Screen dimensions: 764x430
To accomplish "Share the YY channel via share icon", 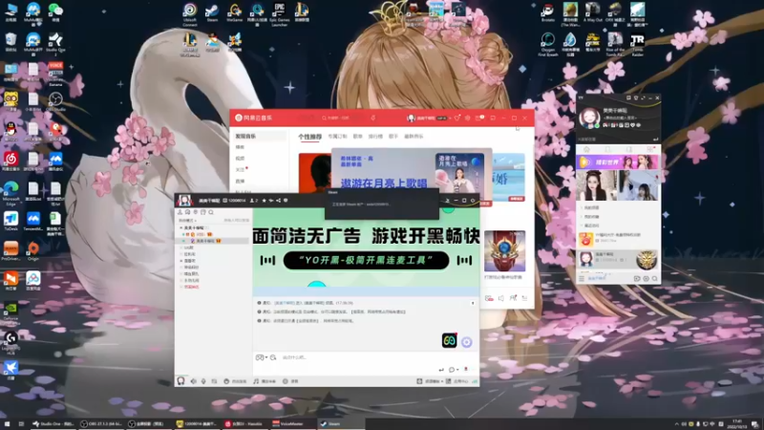I will coord(278,201).
